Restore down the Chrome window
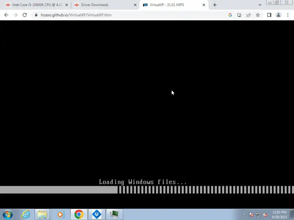Image resolution: width=294 pixels, height=220 pixels. (x=277, y=2)
